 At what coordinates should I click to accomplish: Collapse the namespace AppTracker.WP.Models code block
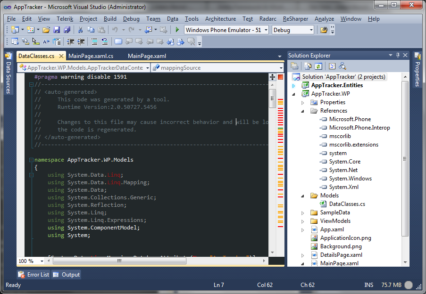[x=31, y=160]
